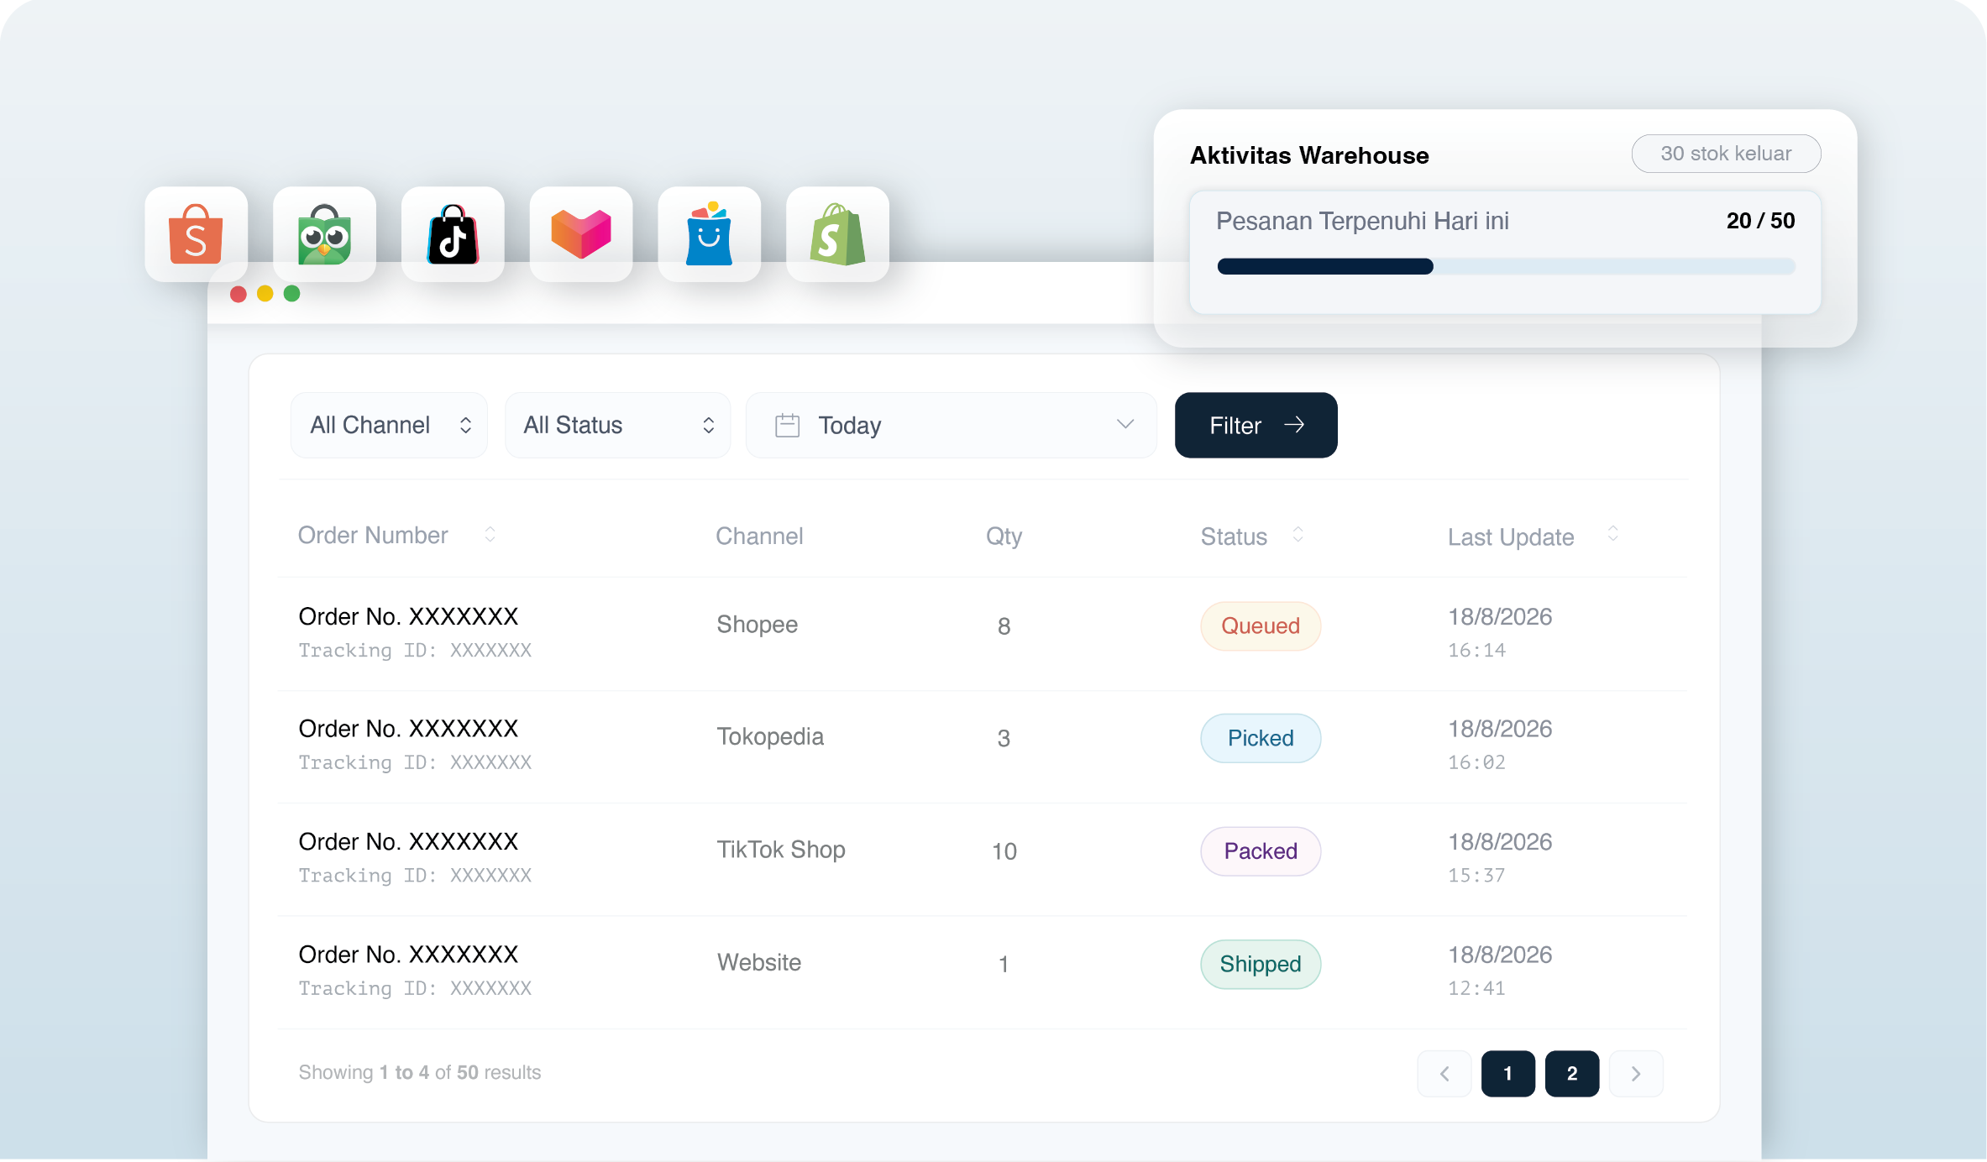
Task: Click the blue smiling shopping bag icon
Action: coord(710,234)
